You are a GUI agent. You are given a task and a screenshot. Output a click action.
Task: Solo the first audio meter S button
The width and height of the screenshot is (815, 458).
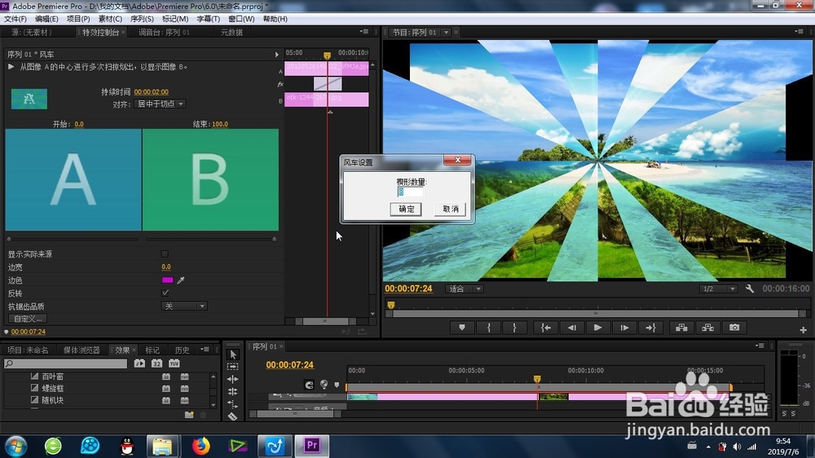[x=784, y=414]
